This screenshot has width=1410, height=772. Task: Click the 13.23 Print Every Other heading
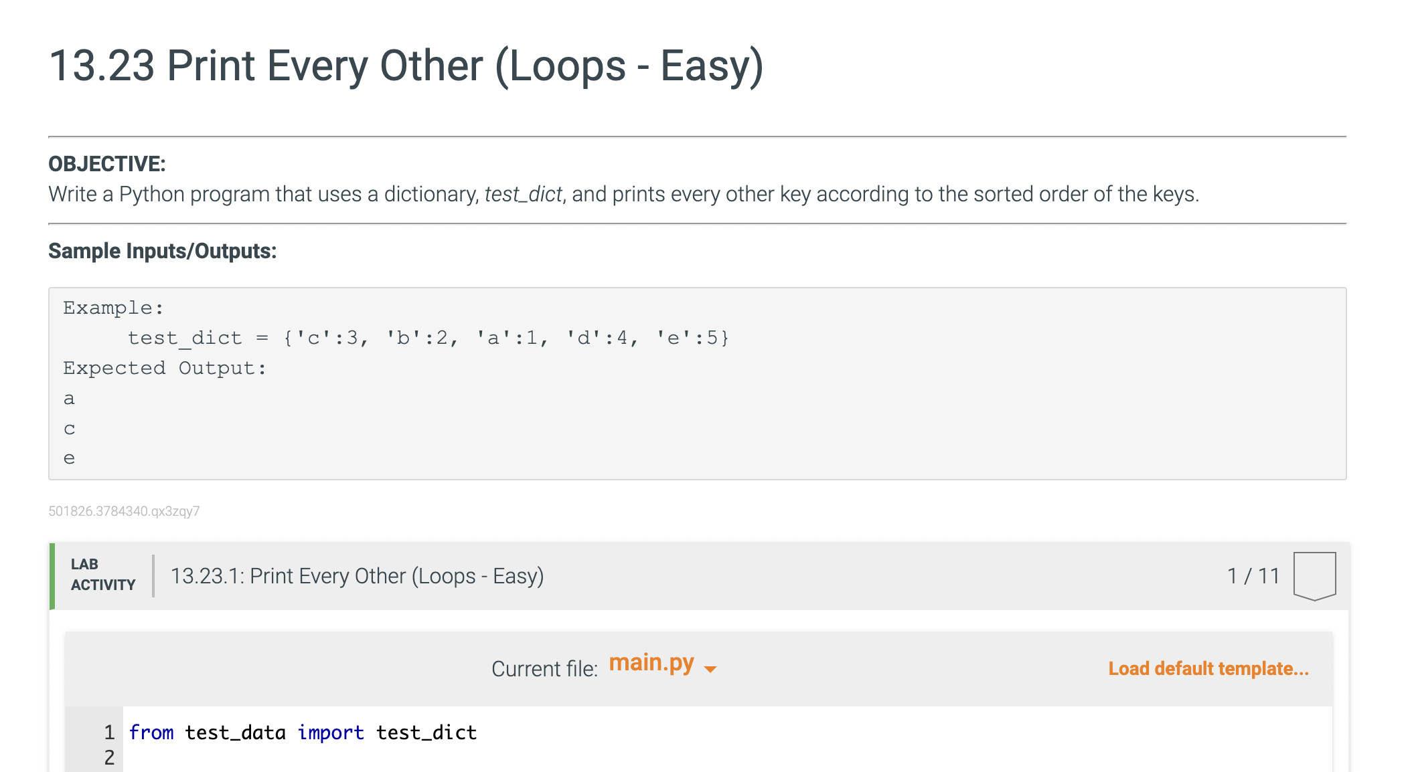406,66
